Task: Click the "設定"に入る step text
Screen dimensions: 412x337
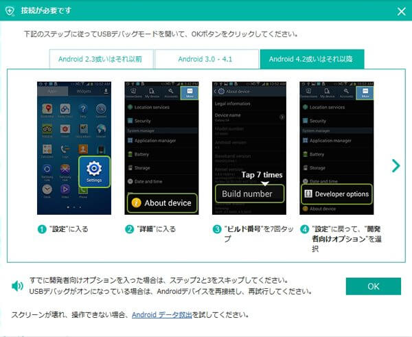Action: coord(69,229)
